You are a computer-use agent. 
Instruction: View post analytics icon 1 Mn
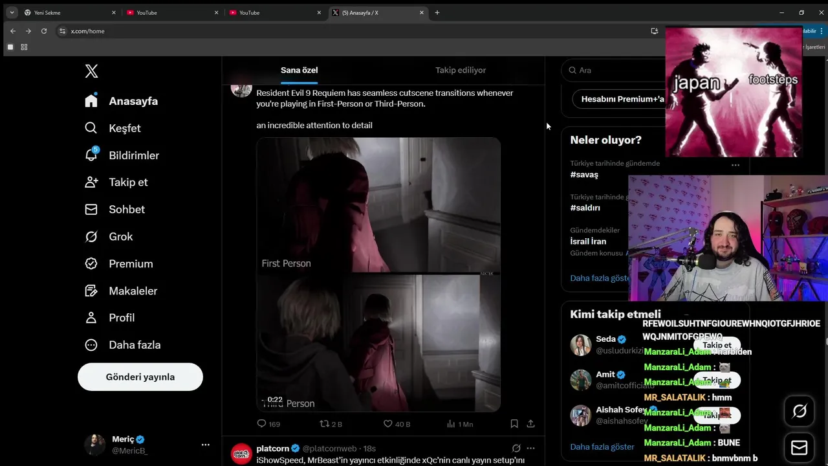coord(451,424)
